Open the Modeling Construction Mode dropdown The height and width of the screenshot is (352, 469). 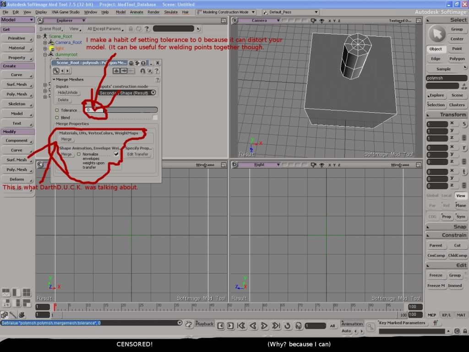(x=226, y=12)
